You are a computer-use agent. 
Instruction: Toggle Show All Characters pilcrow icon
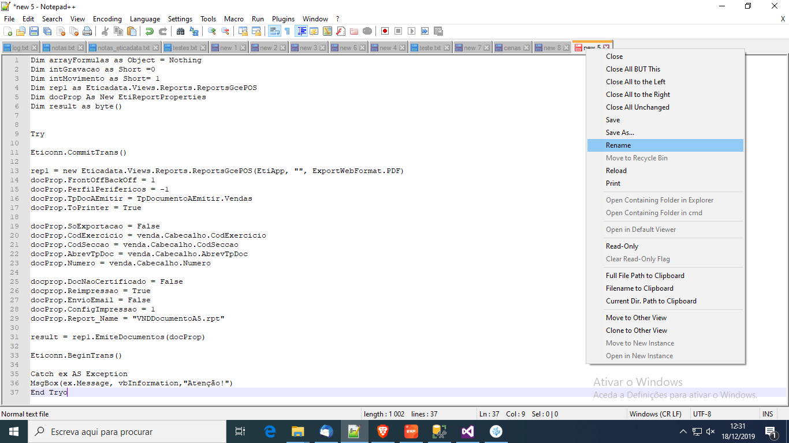287,31
